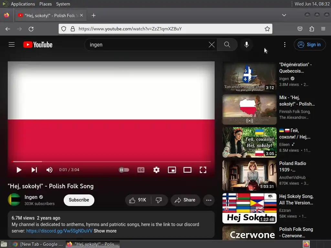
Task: Toggle closed captions (CC) button
Action: pos(141,170)
